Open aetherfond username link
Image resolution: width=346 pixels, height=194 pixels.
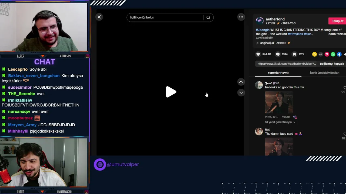(275, 19)
